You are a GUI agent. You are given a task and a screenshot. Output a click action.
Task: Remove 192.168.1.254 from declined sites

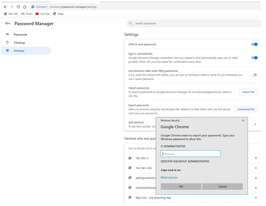click(256, 168)
